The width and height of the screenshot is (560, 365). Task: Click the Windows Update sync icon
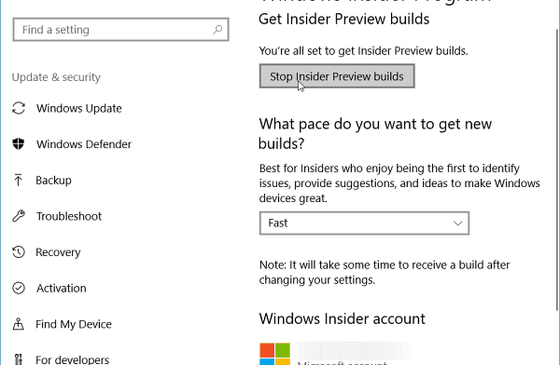point(18,108)
